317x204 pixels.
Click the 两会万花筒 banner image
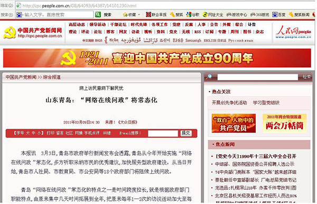[284, 123]
